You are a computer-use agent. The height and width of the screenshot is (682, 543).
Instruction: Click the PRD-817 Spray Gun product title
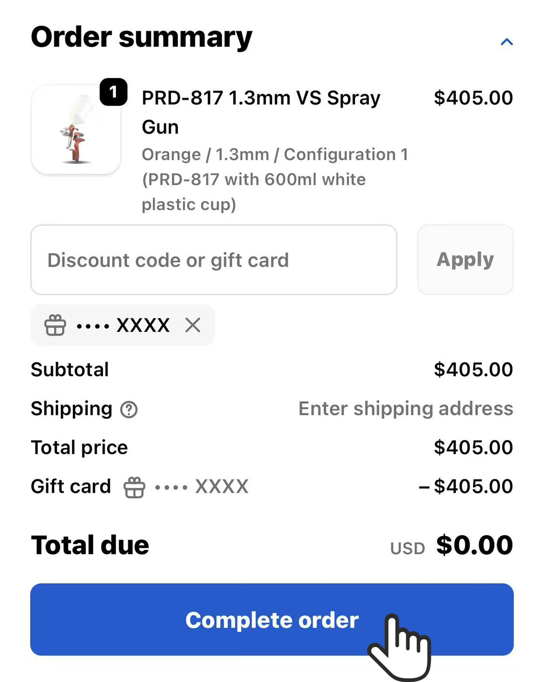click(260, 112)
